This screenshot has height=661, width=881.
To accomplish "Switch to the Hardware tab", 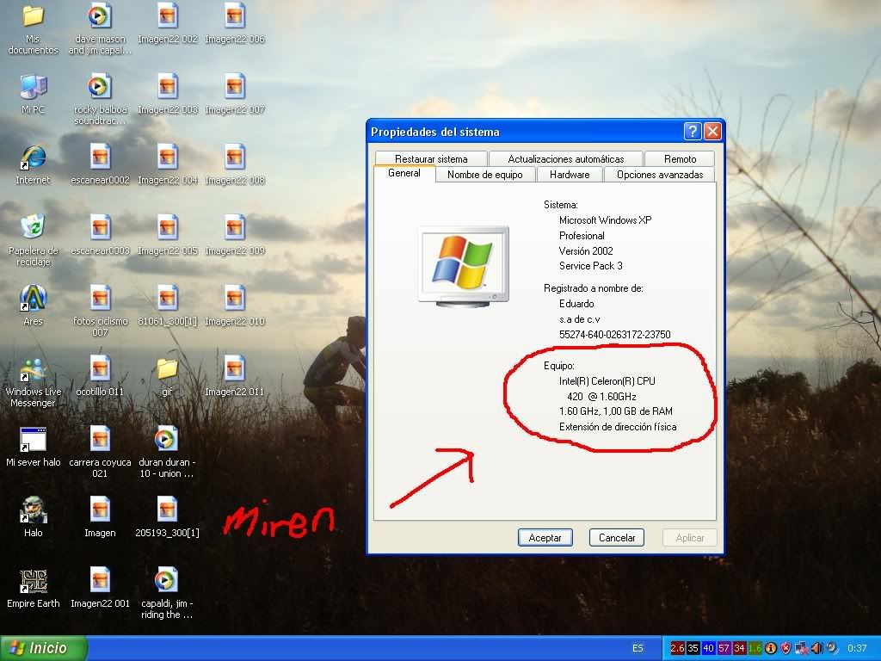I will (x=570, y=175).
